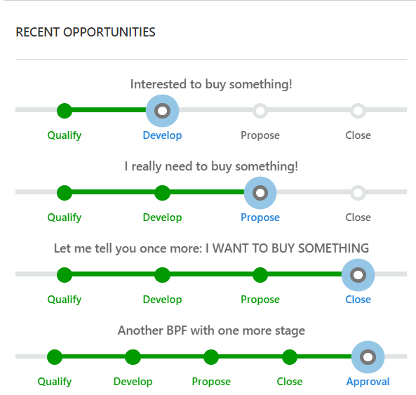Click the Qualify stage dot in the 'Interested to buy something!' flow
The width and height of the screenshot is (416, 395).
pos(65,111)
